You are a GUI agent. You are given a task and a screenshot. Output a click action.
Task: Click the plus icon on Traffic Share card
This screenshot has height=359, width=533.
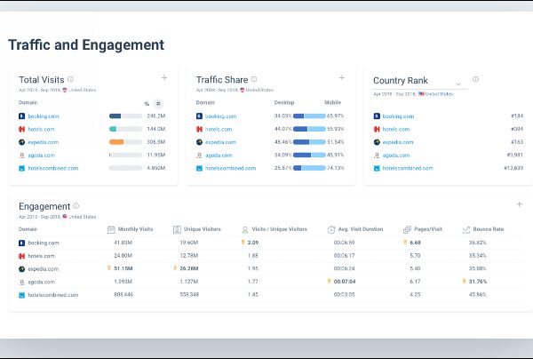pos(343,78)
